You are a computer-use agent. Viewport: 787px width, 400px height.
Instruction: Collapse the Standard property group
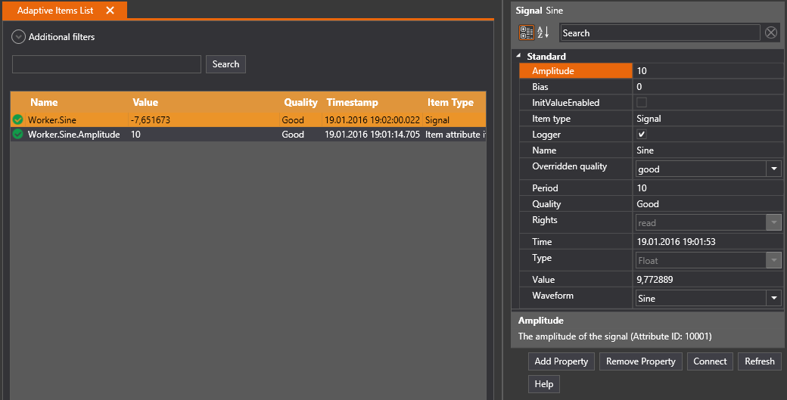click(518, 57)
